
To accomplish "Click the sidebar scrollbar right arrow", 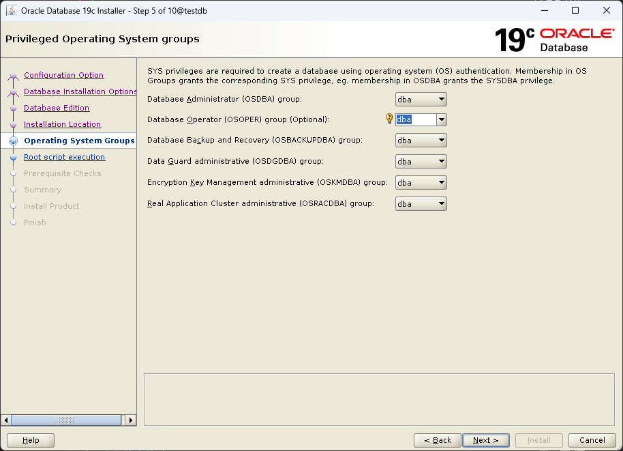I will 131,420.
